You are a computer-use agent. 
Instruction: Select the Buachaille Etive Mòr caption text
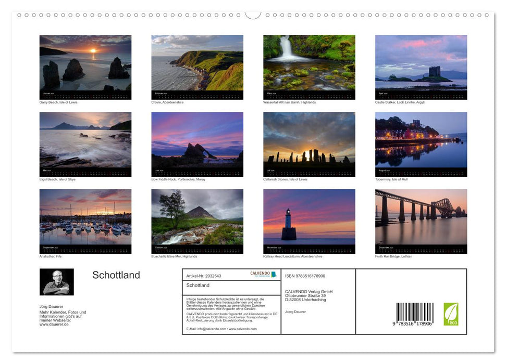pyautogui.click(x=173, y=256)
